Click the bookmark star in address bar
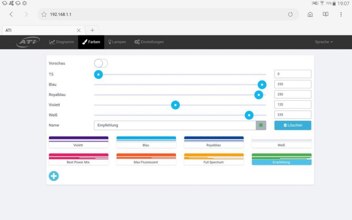Screen dimensions: 352x220 (44, 14)
